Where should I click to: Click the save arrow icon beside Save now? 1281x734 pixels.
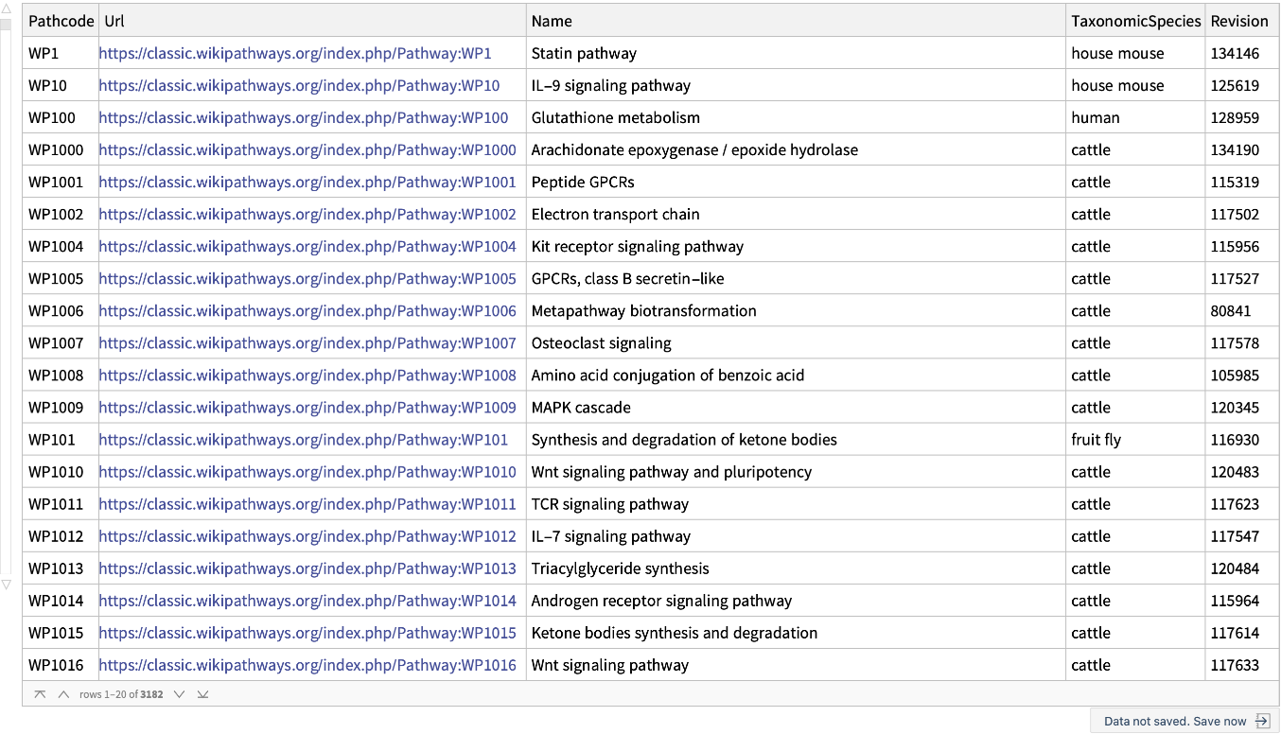tap(1262, 721)
